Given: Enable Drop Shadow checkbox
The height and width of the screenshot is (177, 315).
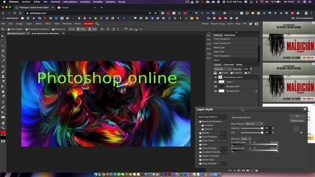Looking at the screenshot, I should pyautogui.click(x=200, y=164).
